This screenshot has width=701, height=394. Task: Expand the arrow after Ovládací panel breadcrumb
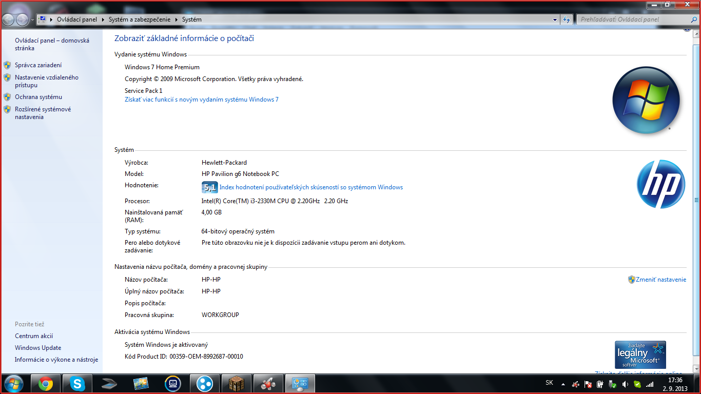point(103,19)
